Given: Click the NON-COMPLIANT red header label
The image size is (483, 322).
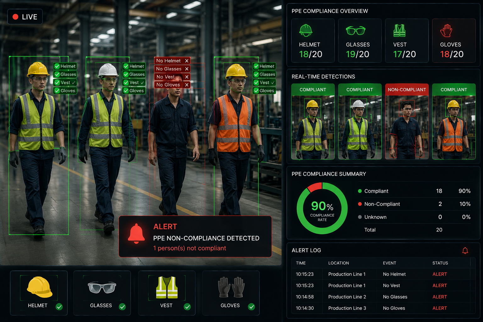Looking at the screenshot, I should 407,90.
